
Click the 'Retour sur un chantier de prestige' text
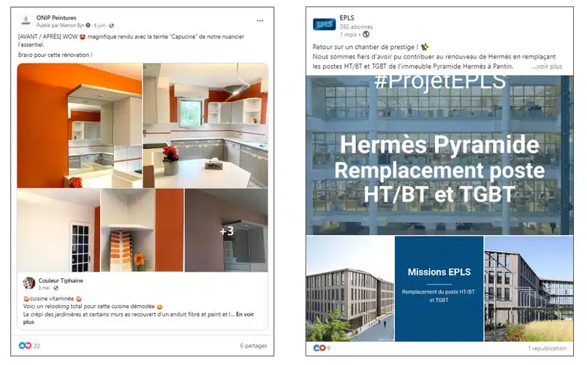pyautogui.click(x=366, y=47)
